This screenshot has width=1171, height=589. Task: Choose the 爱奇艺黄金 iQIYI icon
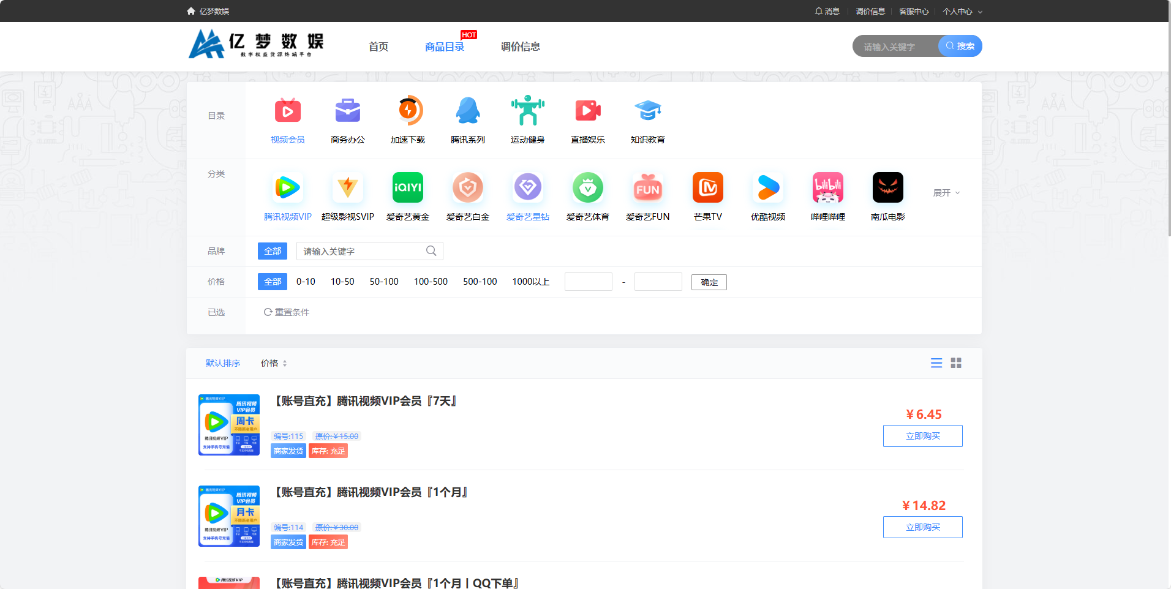[408, 187]
